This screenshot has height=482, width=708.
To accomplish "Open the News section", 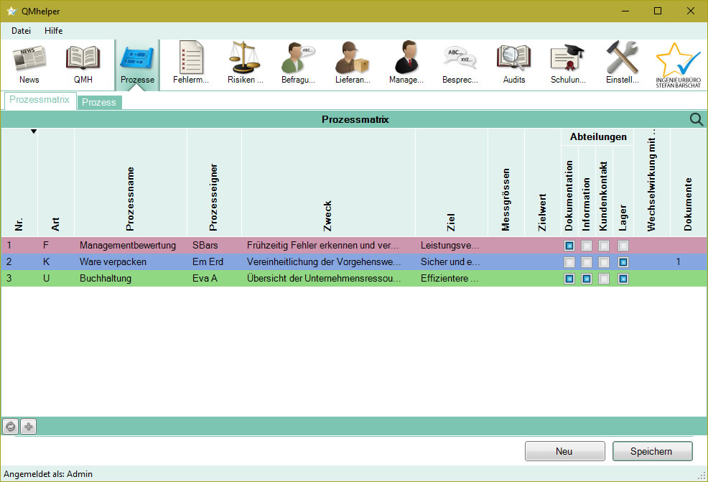I will 29,63.
